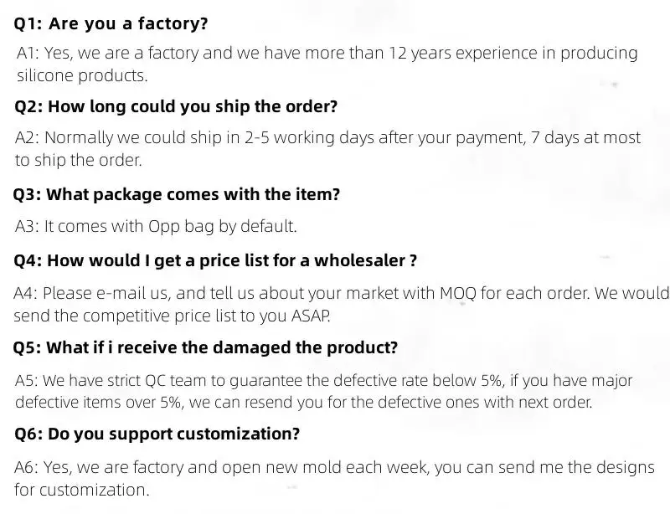The height and width of the screenshot is (514, 670).
Task: Select the A3 'Opp bag by default' answer
Action: (x=156, y=226)
